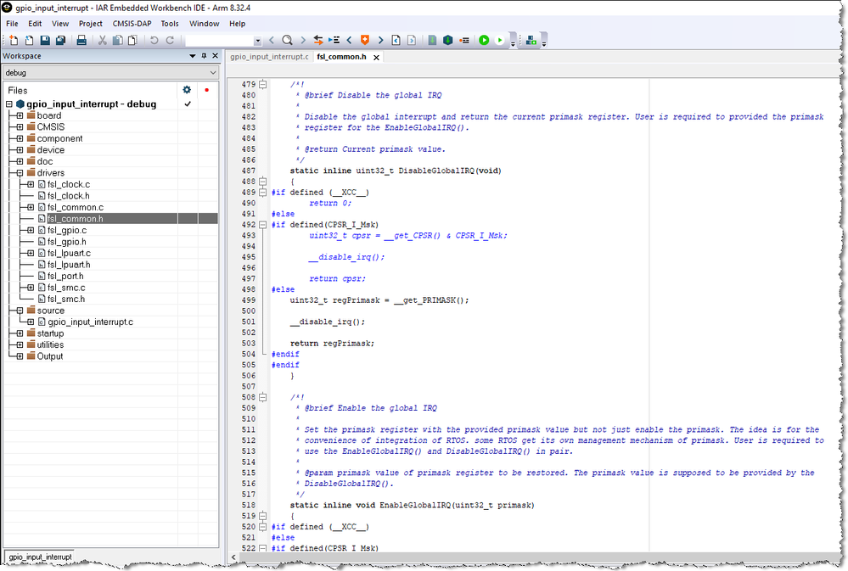Click the Print toolbar icon
This screenshot has height=571, width=848.
[81, 40]
